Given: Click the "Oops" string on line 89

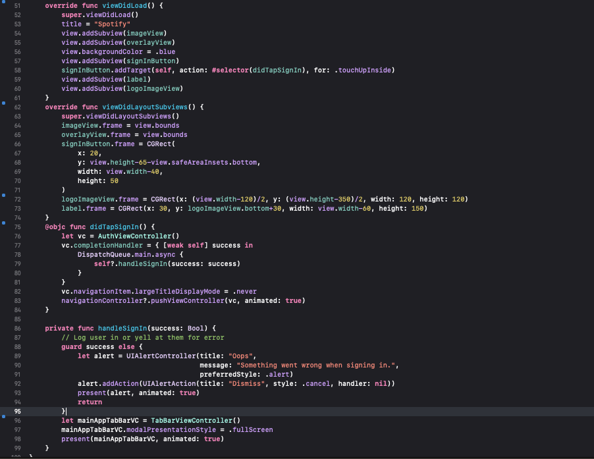Looking at the screenshot, I should [x=240, y=356].
